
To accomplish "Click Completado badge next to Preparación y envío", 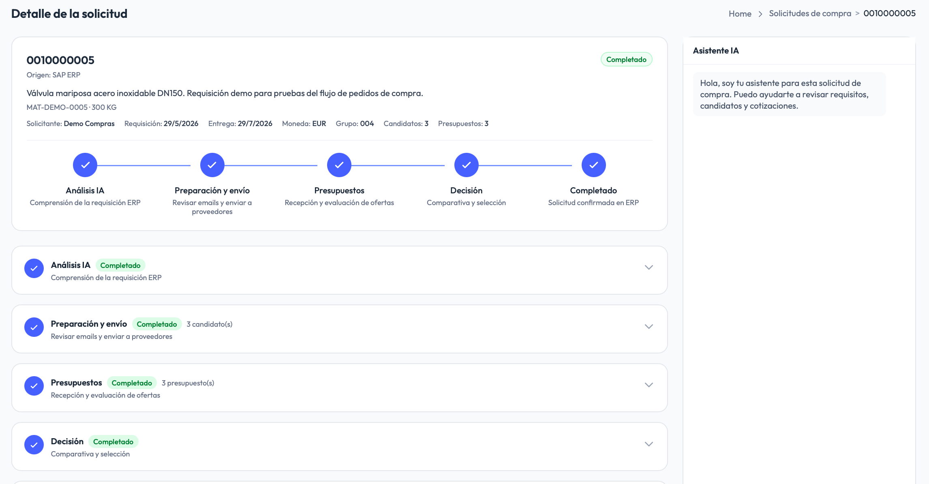I will click(157, 324).
